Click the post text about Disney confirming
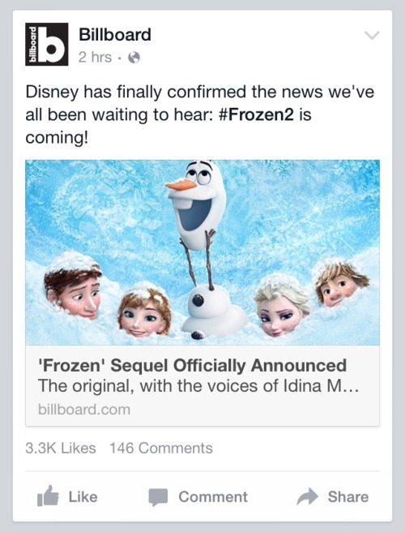The image size is (405, 533). click(x=200, y=114)
